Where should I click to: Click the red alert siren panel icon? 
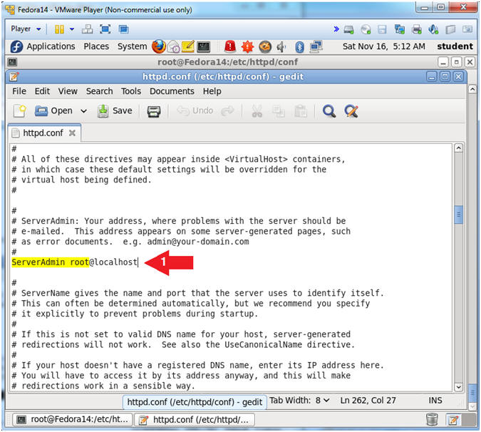[230, 46]
